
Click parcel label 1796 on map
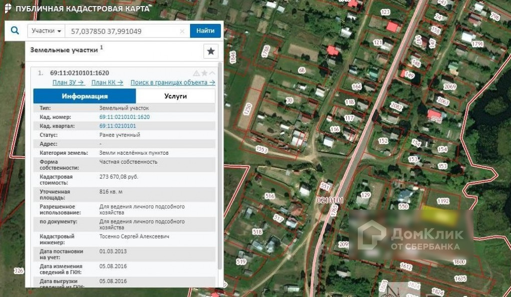coord(436,120)
